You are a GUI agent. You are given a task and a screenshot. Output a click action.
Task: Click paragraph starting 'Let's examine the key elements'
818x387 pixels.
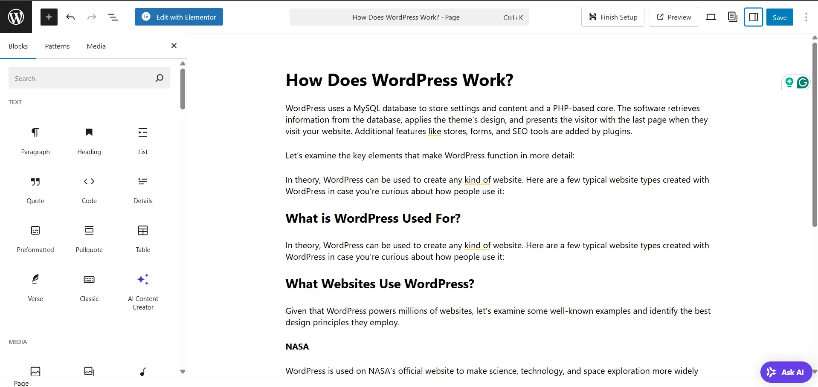click(x=430, y=155)
